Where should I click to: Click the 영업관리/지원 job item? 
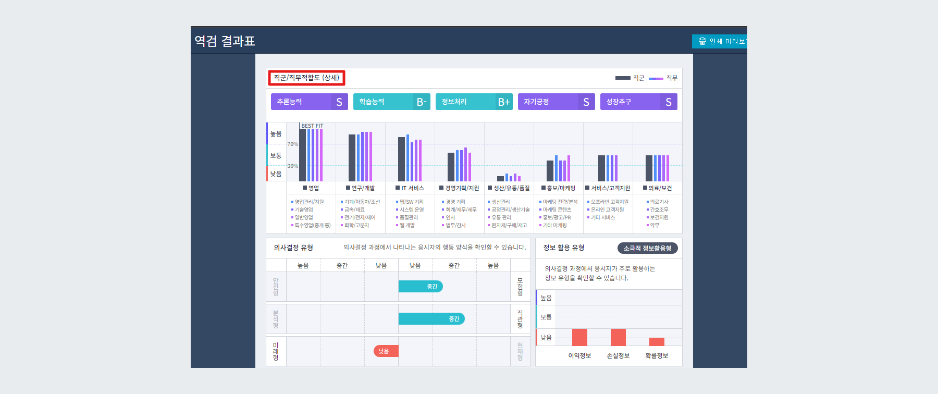click(307, 202)
